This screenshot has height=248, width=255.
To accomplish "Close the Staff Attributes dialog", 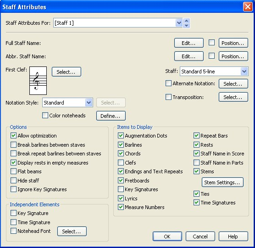I will [248, 7].
